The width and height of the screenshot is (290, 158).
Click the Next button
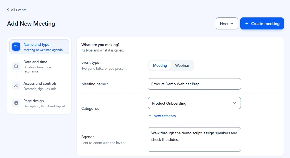227,23
